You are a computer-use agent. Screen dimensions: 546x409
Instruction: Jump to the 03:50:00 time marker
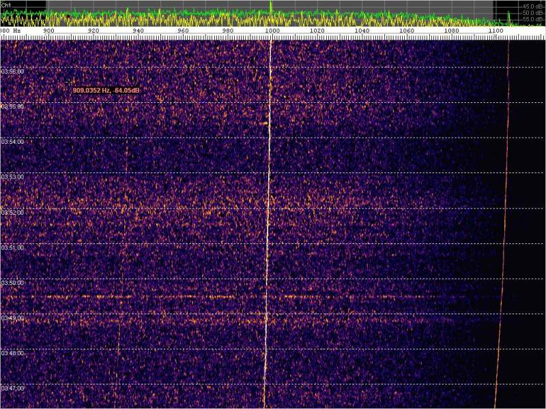click(13, 282)
